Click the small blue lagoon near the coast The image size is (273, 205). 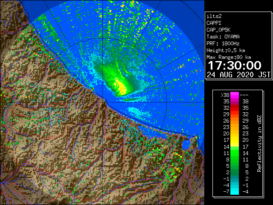click(186, 144)
